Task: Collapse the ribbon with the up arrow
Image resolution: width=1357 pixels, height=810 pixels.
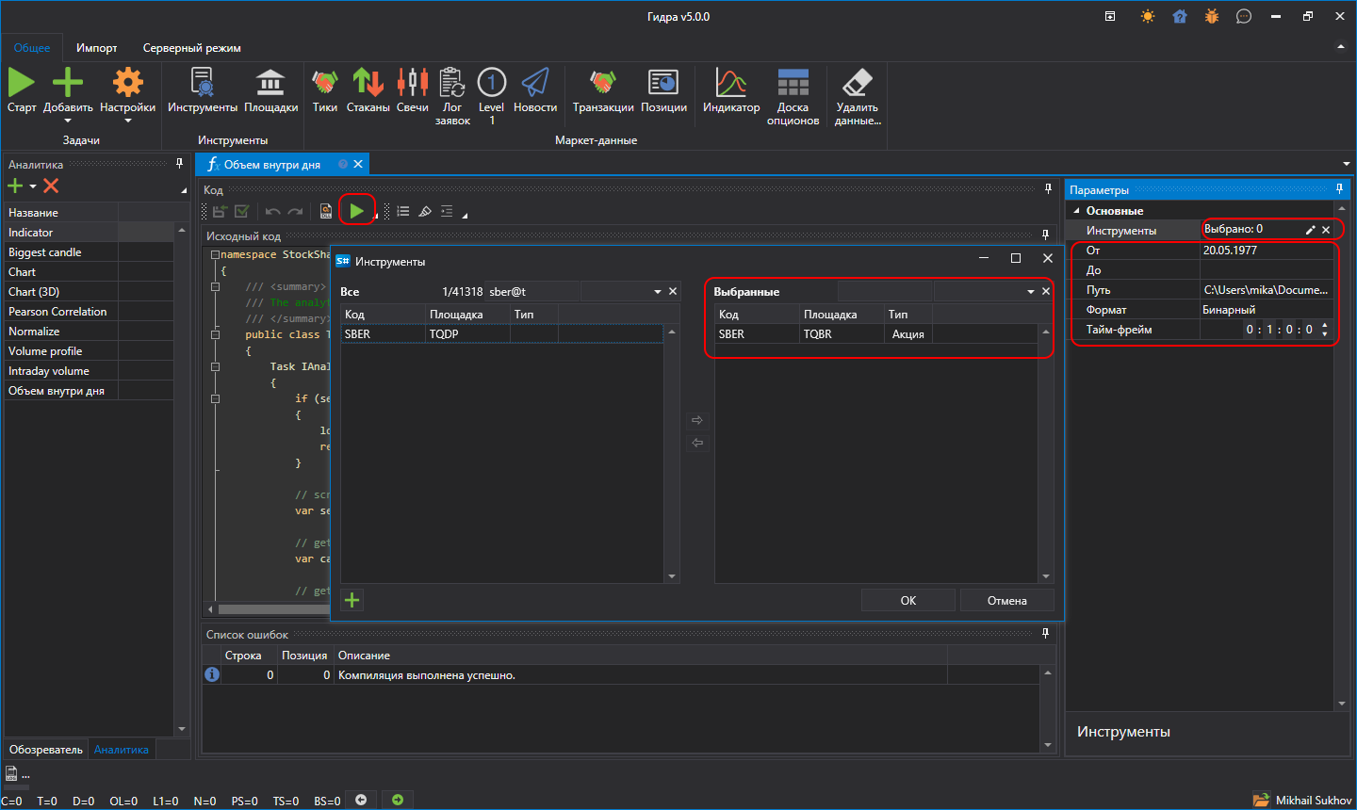Action: pos(1340,47)
